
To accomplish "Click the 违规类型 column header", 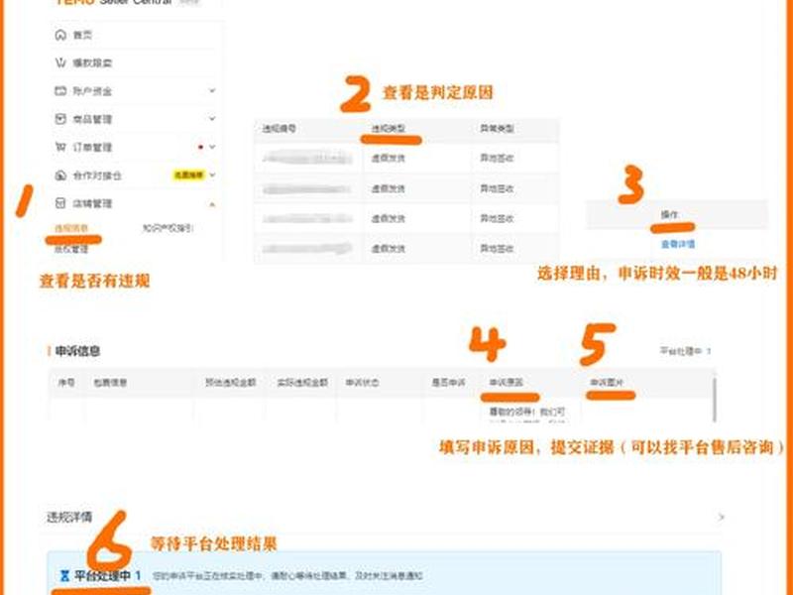I will click(x=389, y=129).
